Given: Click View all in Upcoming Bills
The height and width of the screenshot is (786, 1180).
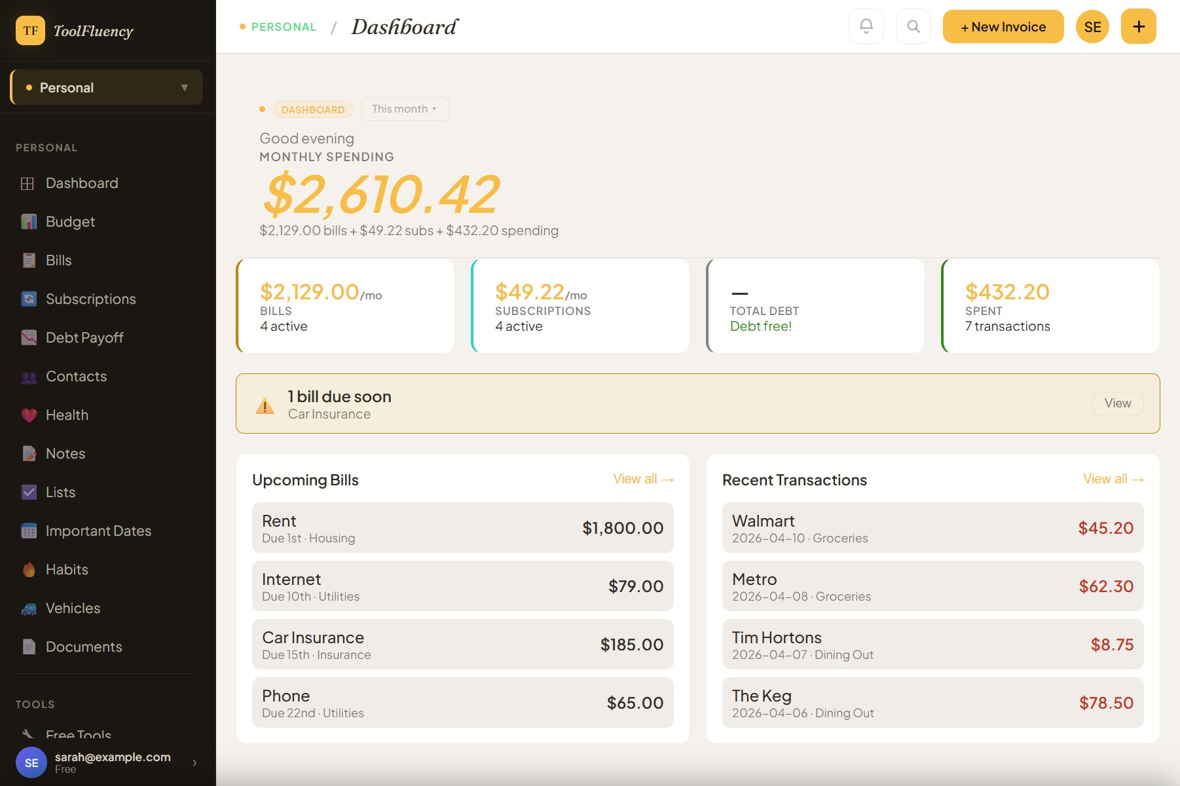Looking at the screenshot, I should point(643,479).
